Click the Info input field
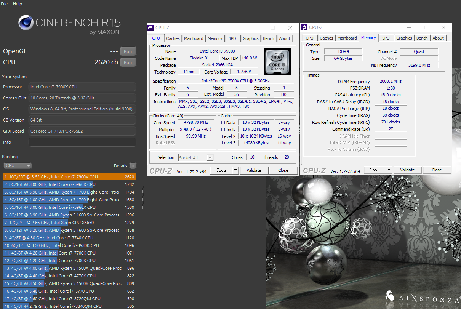 pyautogui.click(x=82, y=142)
